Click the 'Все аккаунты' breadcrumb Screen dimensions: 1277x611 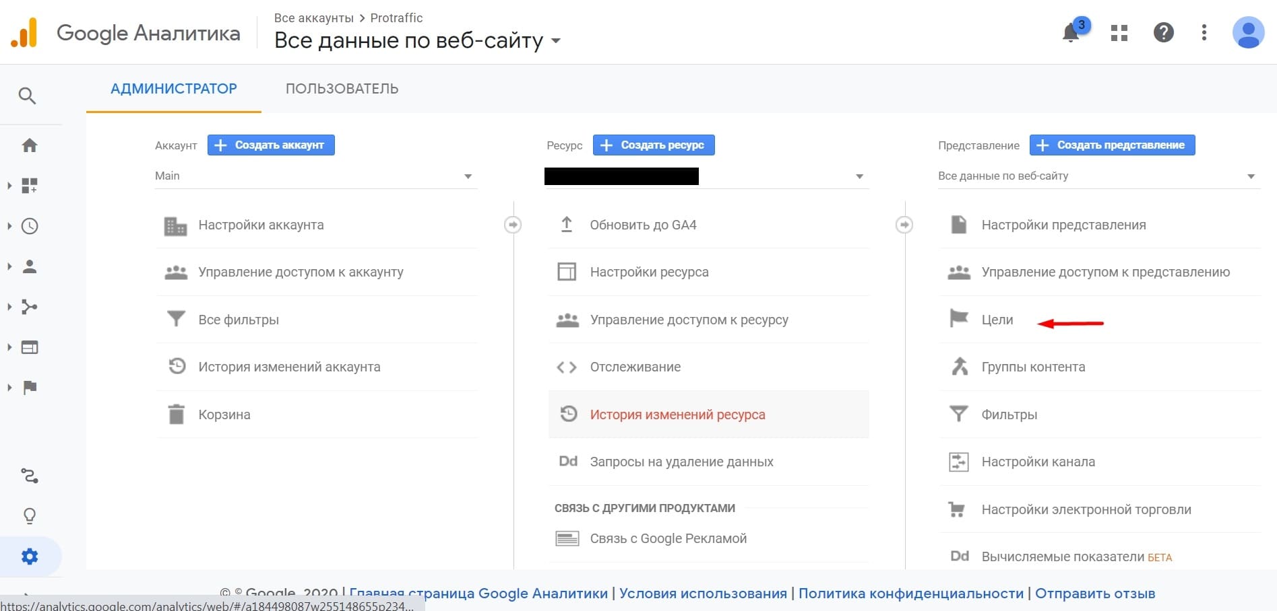pyautogui.click(x=313, y=18)
